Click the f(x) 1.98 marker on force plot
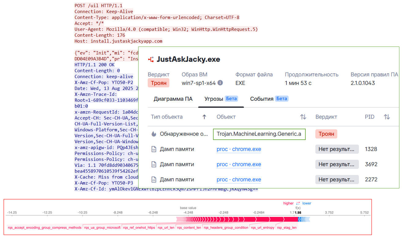Image resolution: width=403 pixels, height=238 pixels. 297,213
